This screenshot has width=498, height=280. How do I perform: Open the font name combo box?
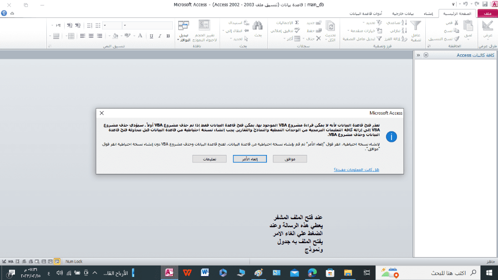point(148,25)
